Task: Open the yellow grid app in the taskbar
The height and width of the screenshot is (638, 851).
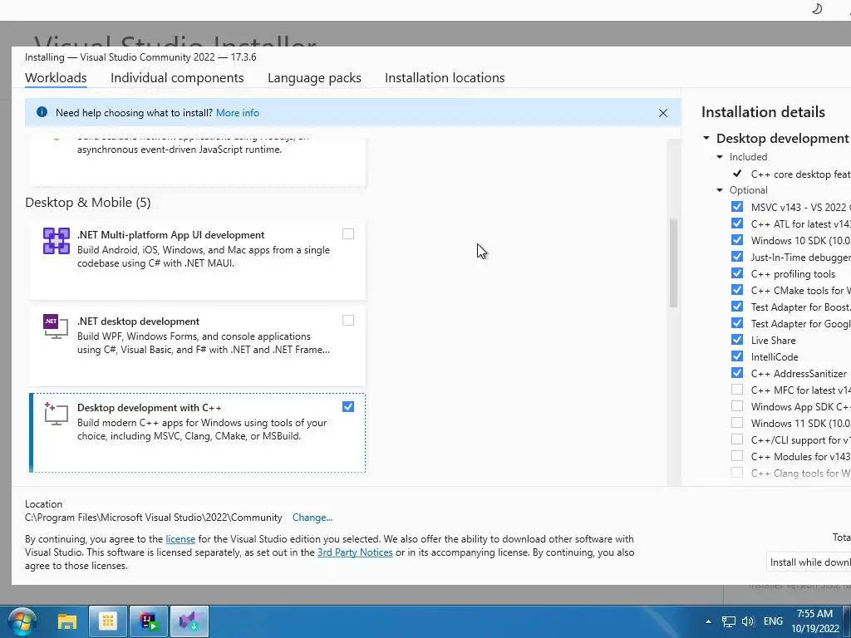Action: [107, 621]
